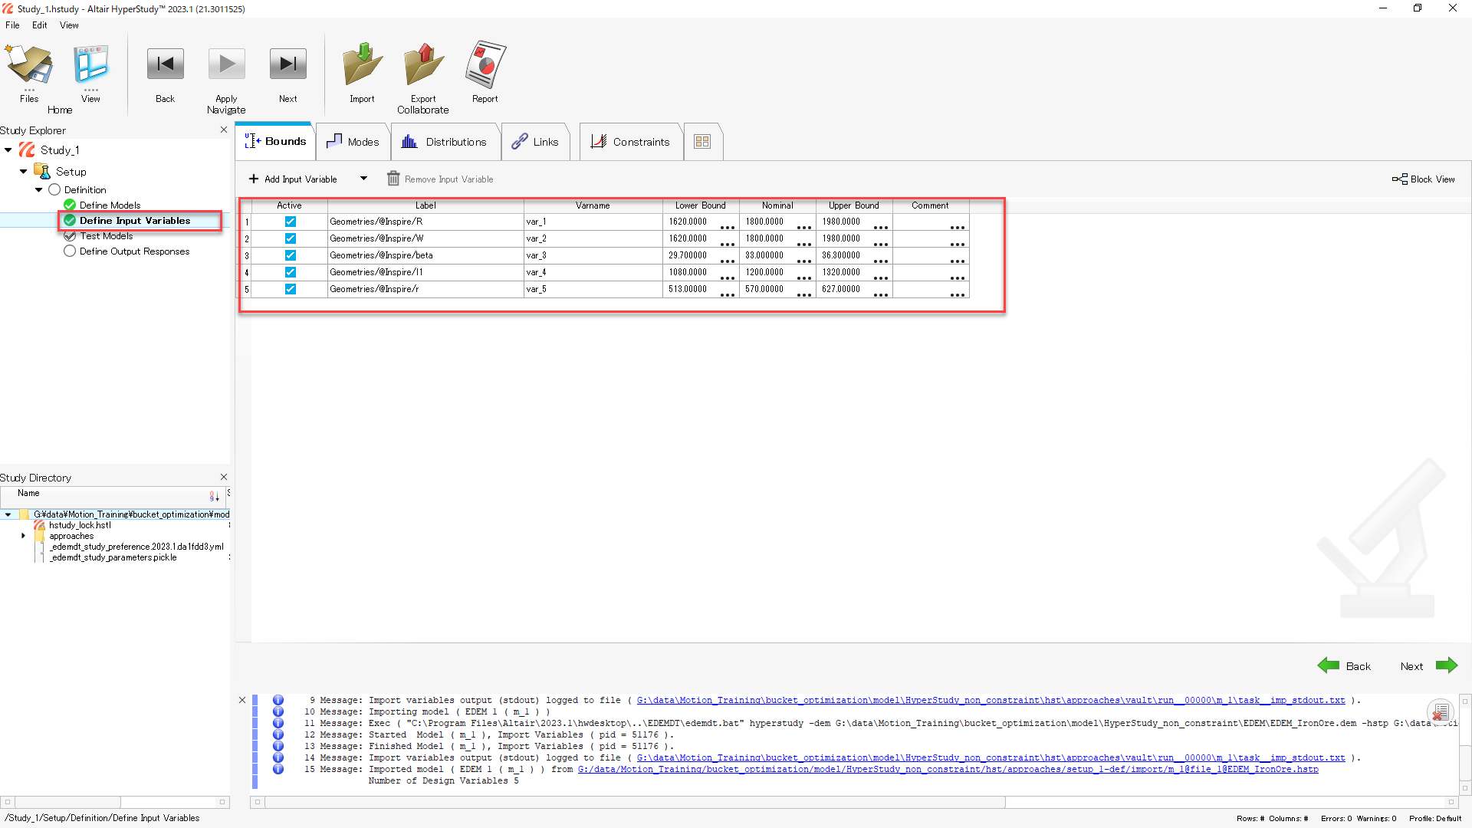
Task: Uncheck Active for Geometries/@Inspire/R
Action: [x=290, y=222]
